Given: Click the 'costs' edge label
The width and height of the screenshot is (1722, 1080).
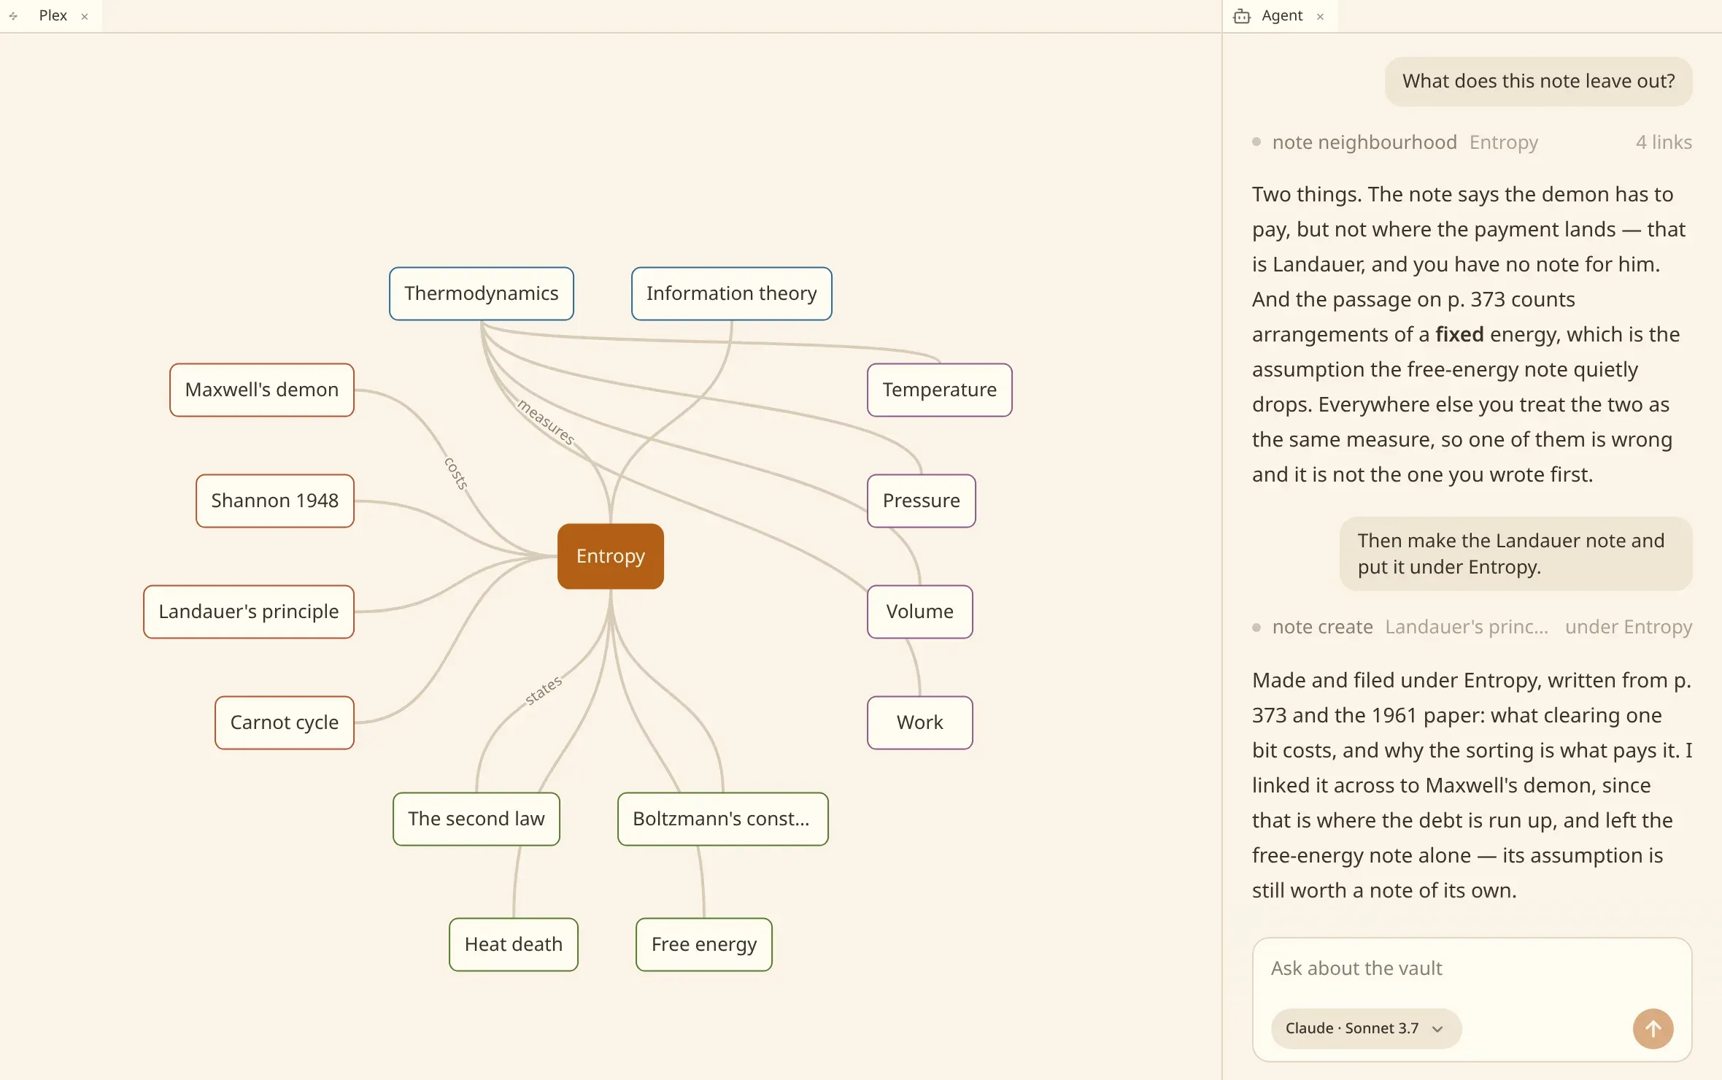Looking at the screenshot, I should [457, 473].
